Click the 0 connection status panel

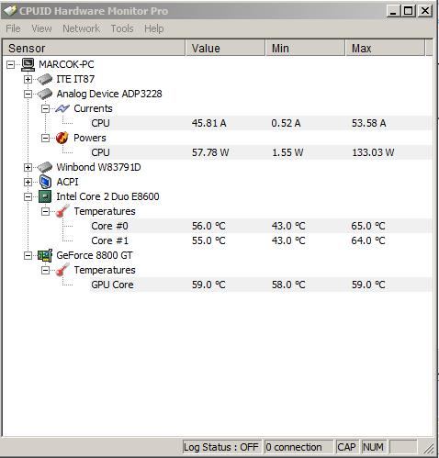pos(298,447)
